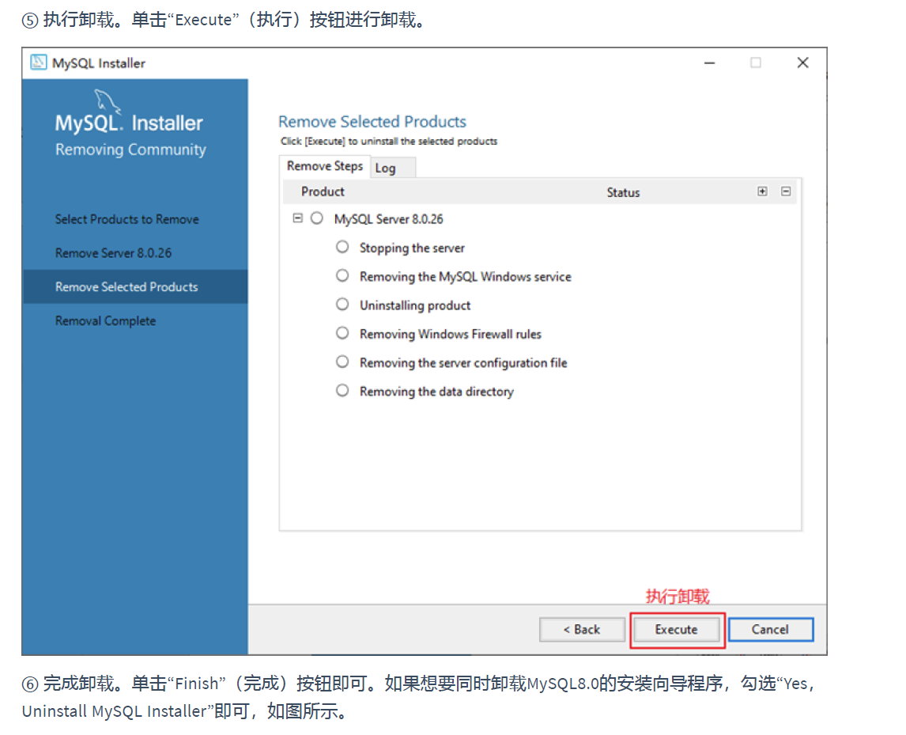
Task: Click the Stopping the server text
Action: click(x=412, y=248)
